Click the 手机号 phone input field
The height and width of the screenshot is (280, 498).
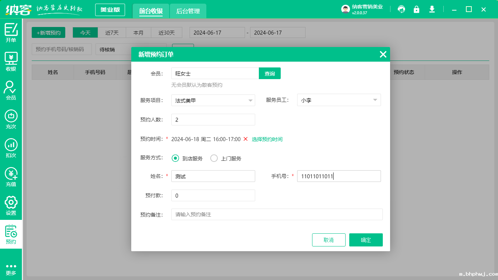339,176
